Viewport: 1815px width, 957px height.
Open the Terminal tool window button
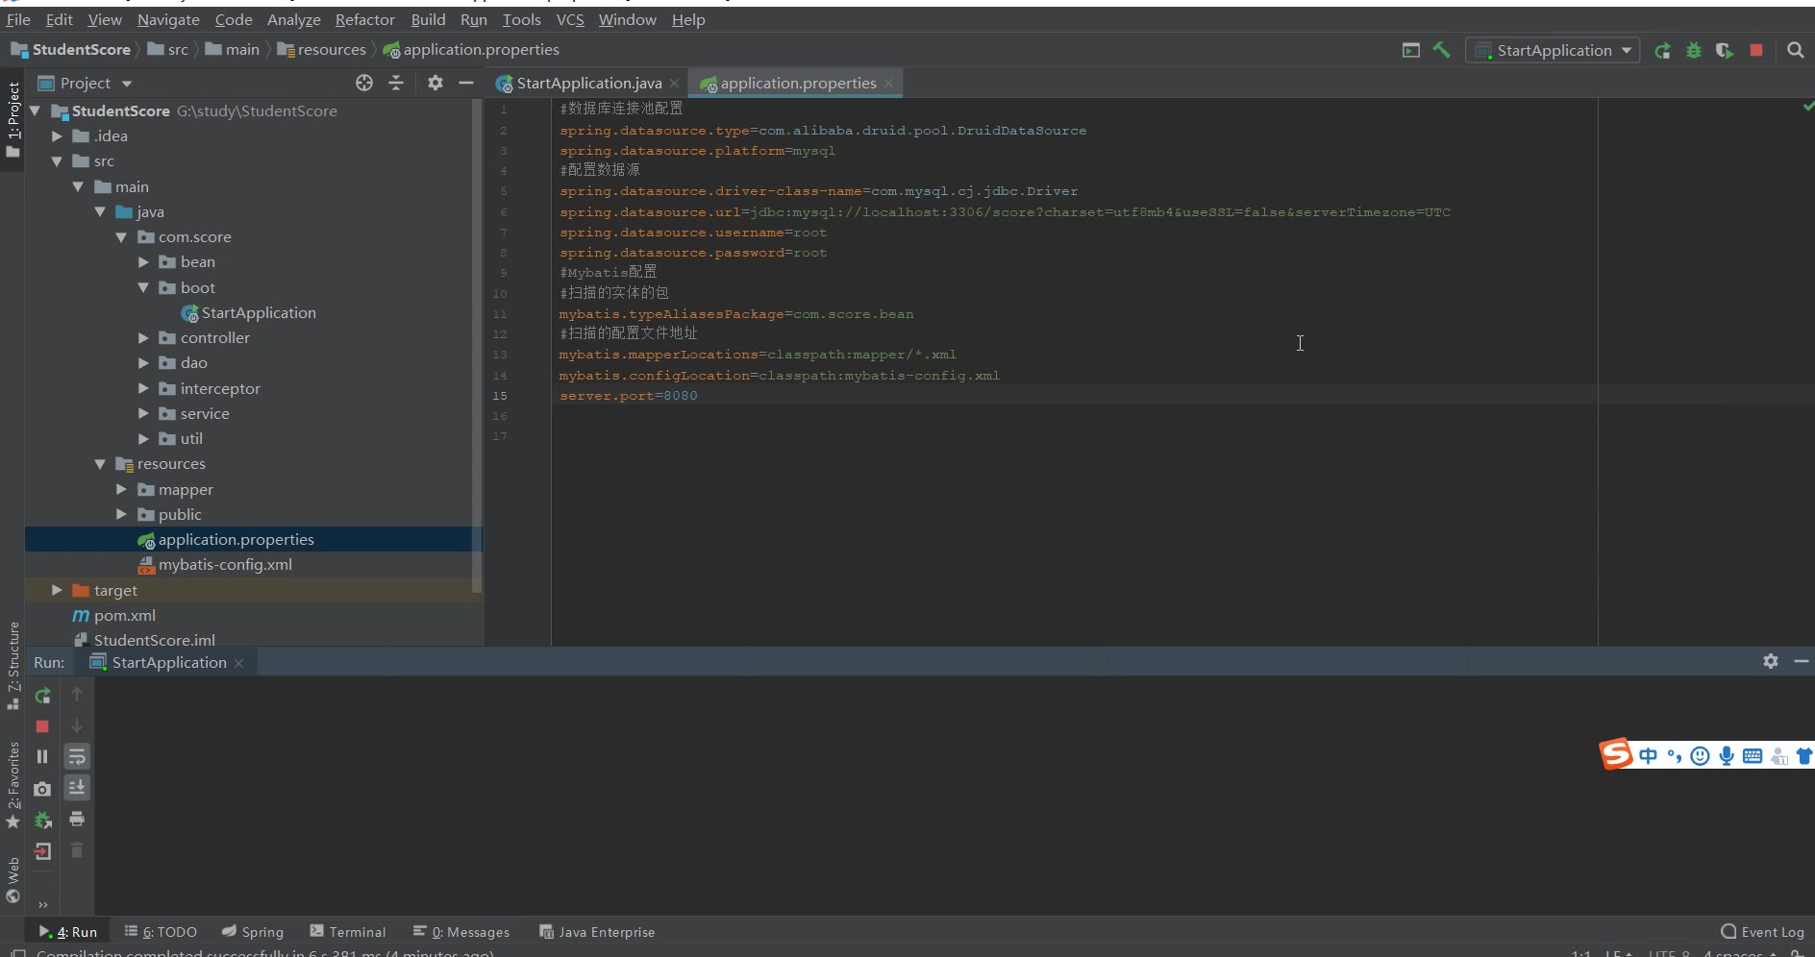click(x=348, y=931)
